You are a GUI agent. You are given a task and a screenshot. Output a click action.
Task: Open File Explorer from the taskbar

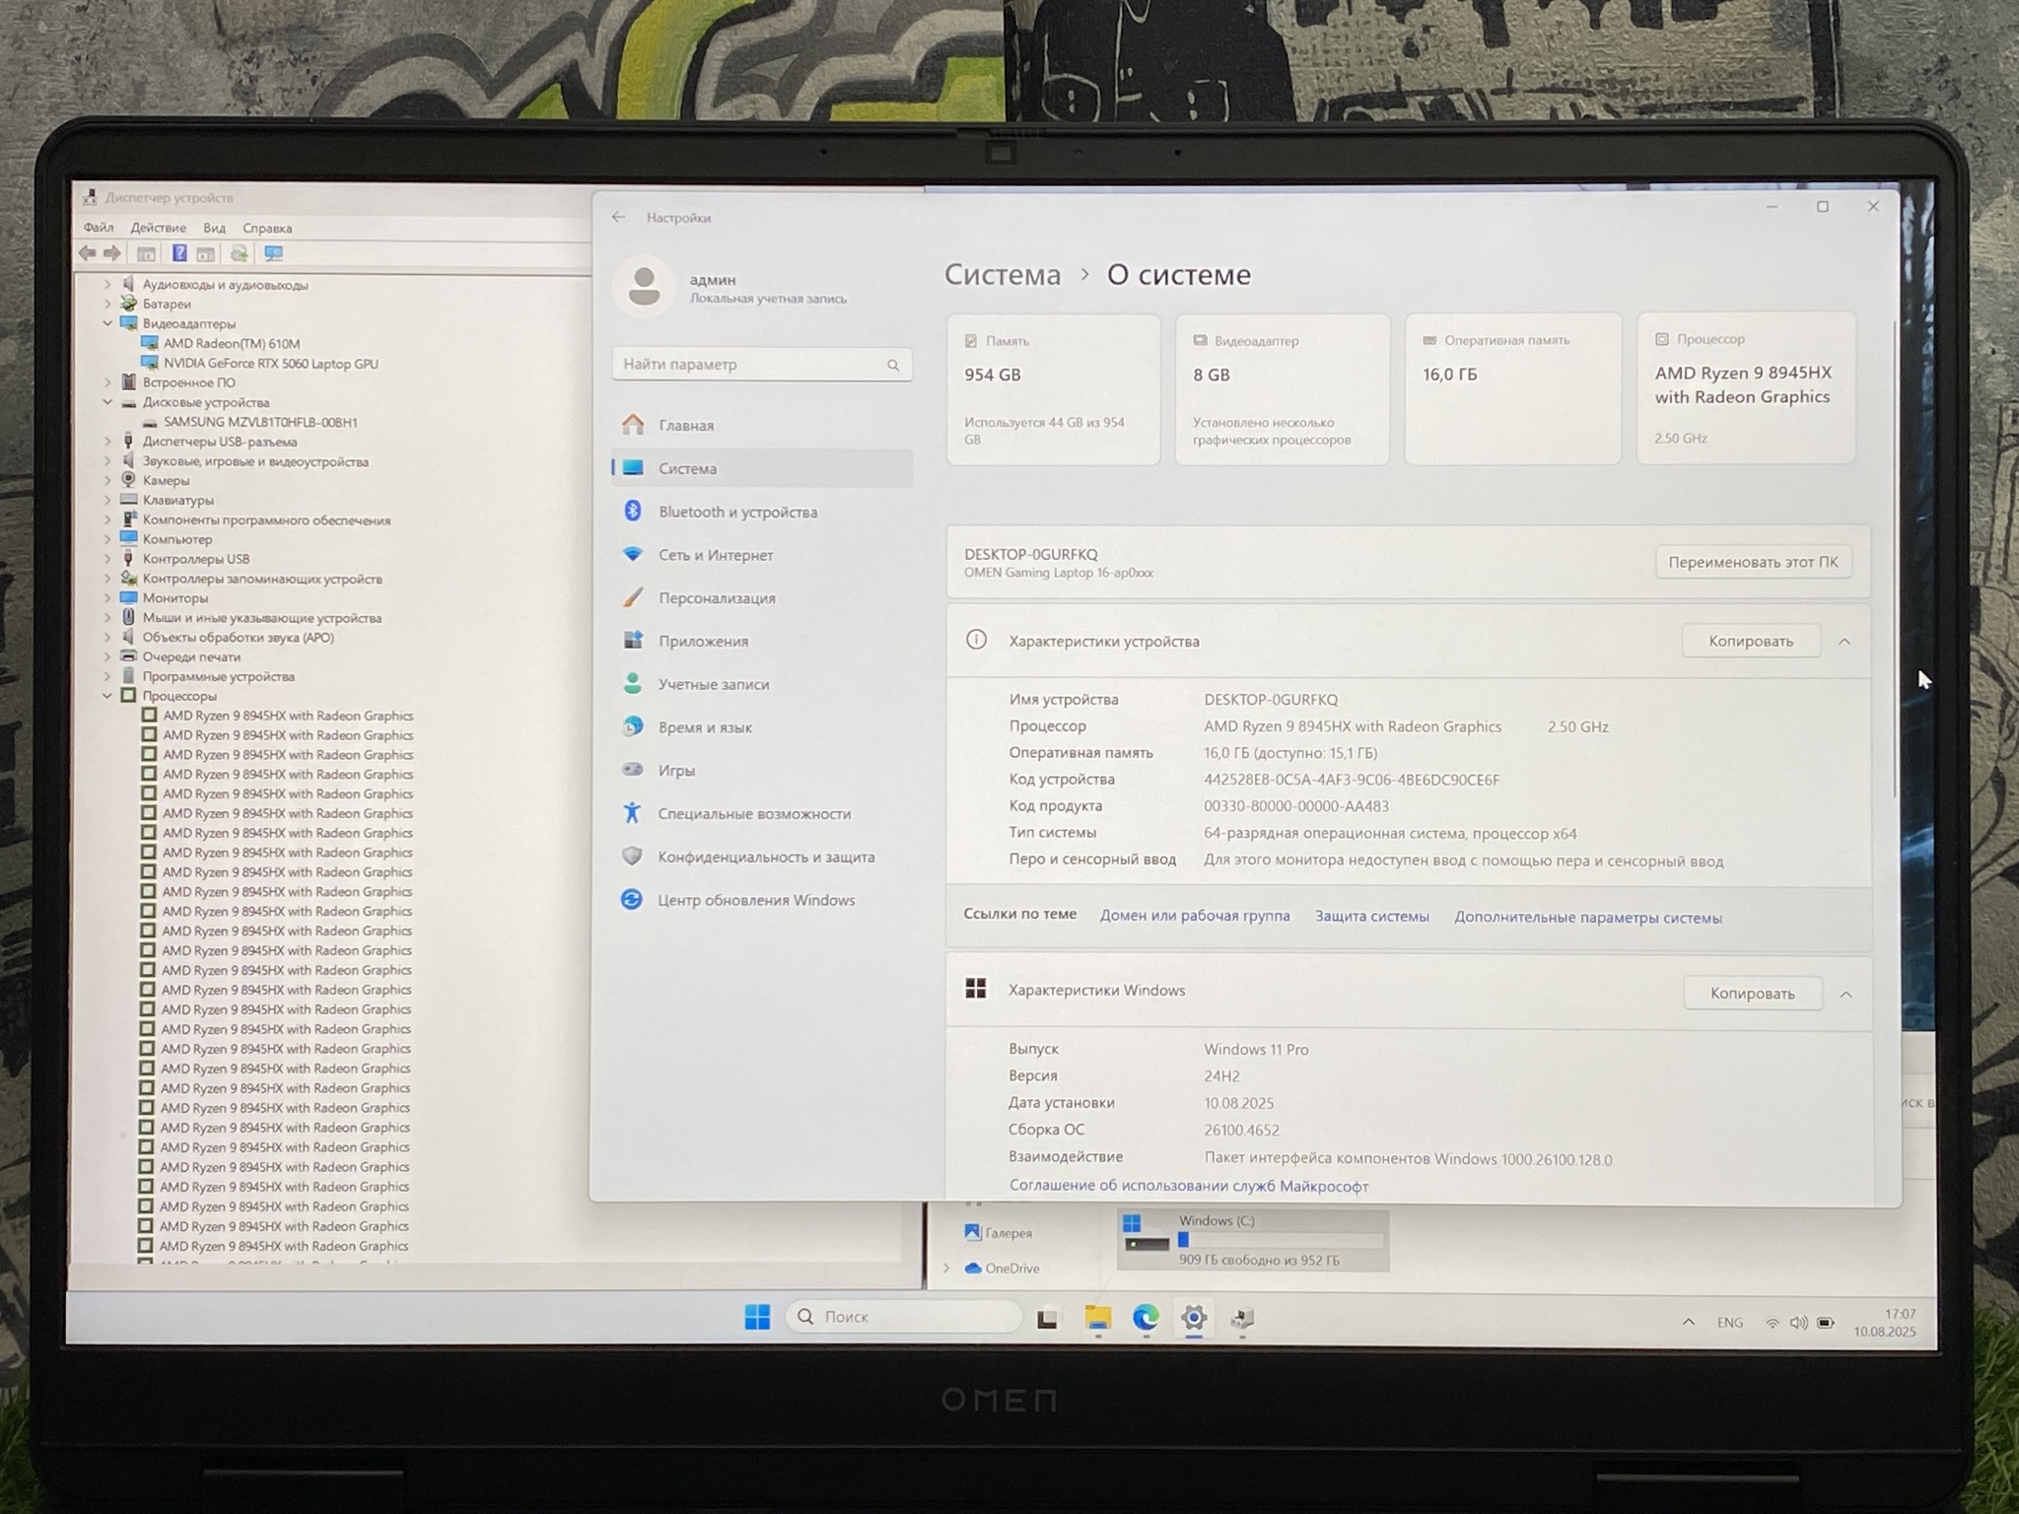[x=1097, y=1318]
